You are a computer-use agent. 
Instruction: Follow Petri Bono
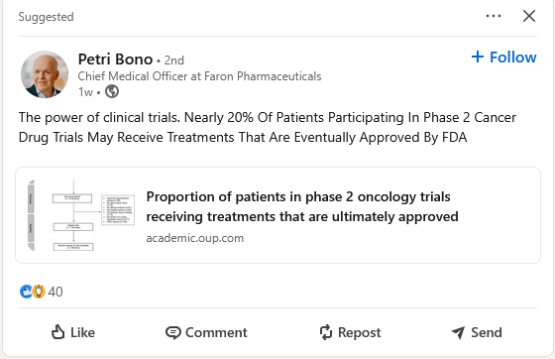[504, 57]
